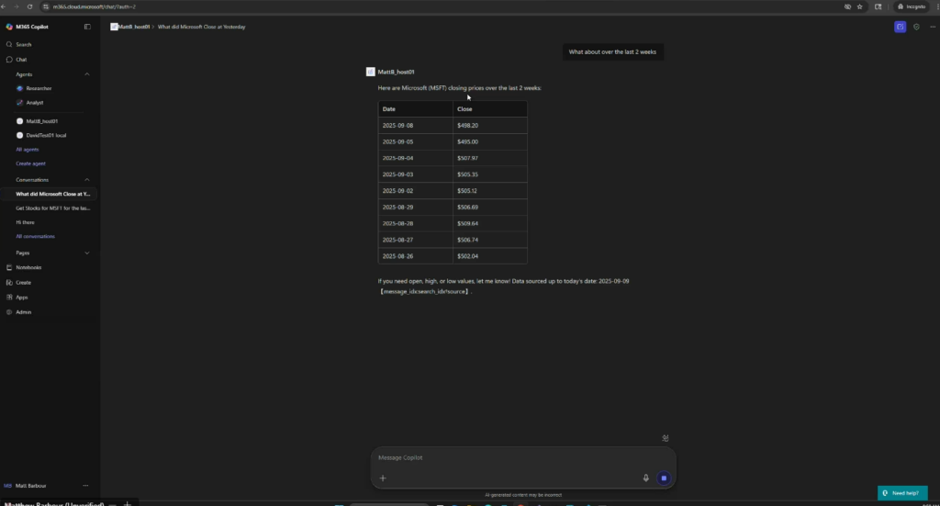Click the 'What about over the last 2 weeks' message bubble
The image size is (940, 506).
click(612, 52)
